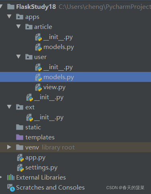Select app.py file name
This screenshot has height=194, width=151.
35,158
